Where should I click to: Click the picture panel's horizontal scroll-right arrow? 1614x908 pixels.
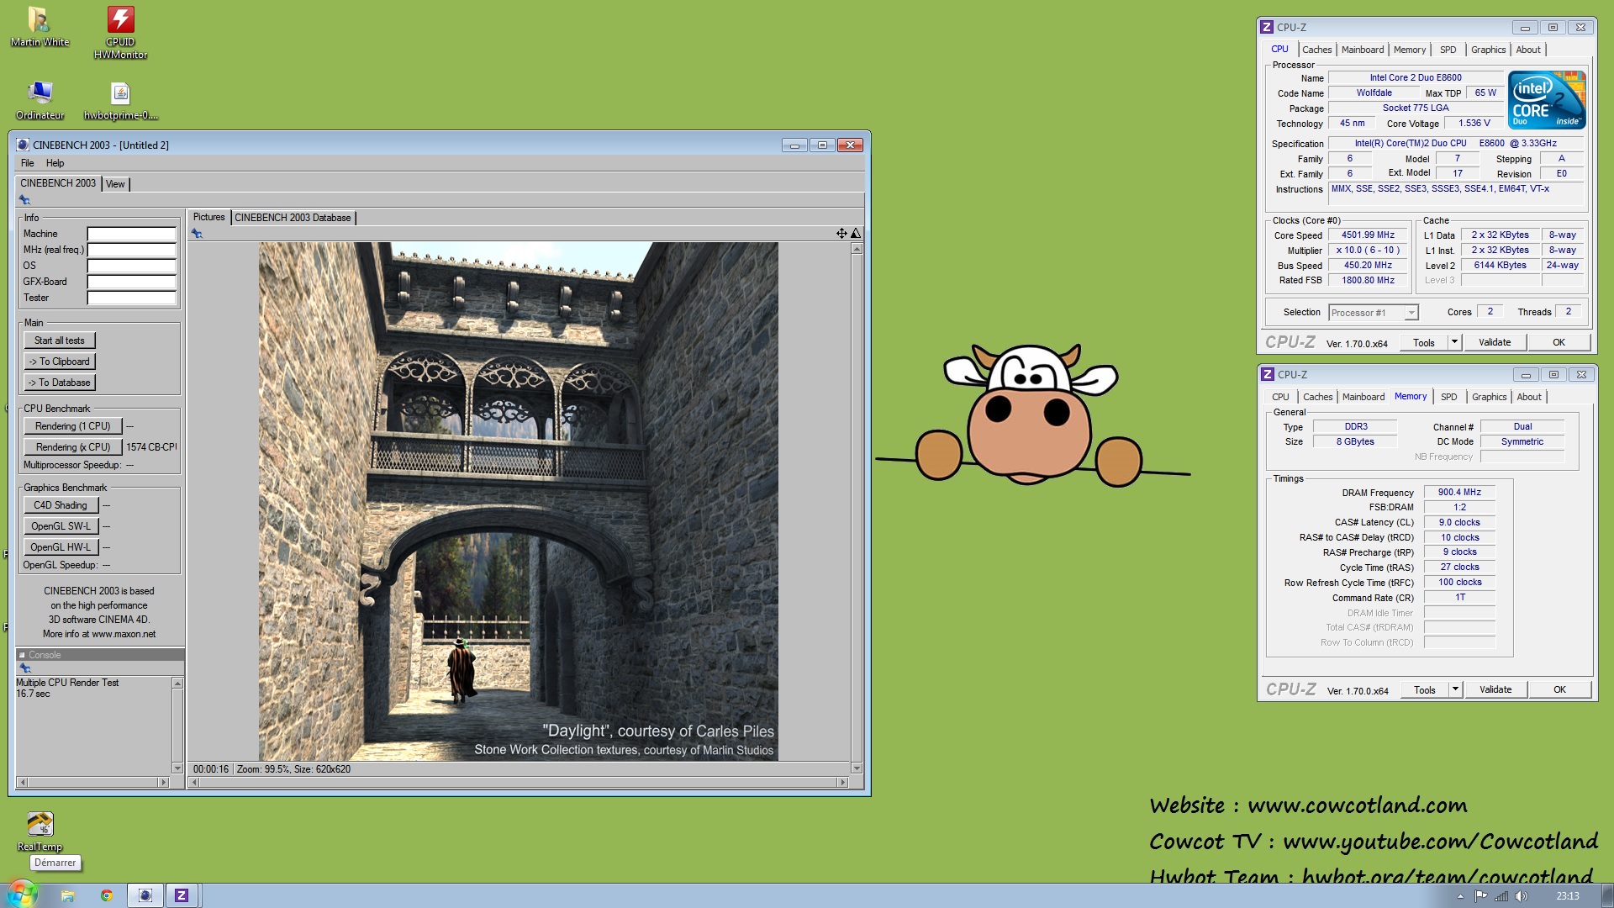click(843, 782)
